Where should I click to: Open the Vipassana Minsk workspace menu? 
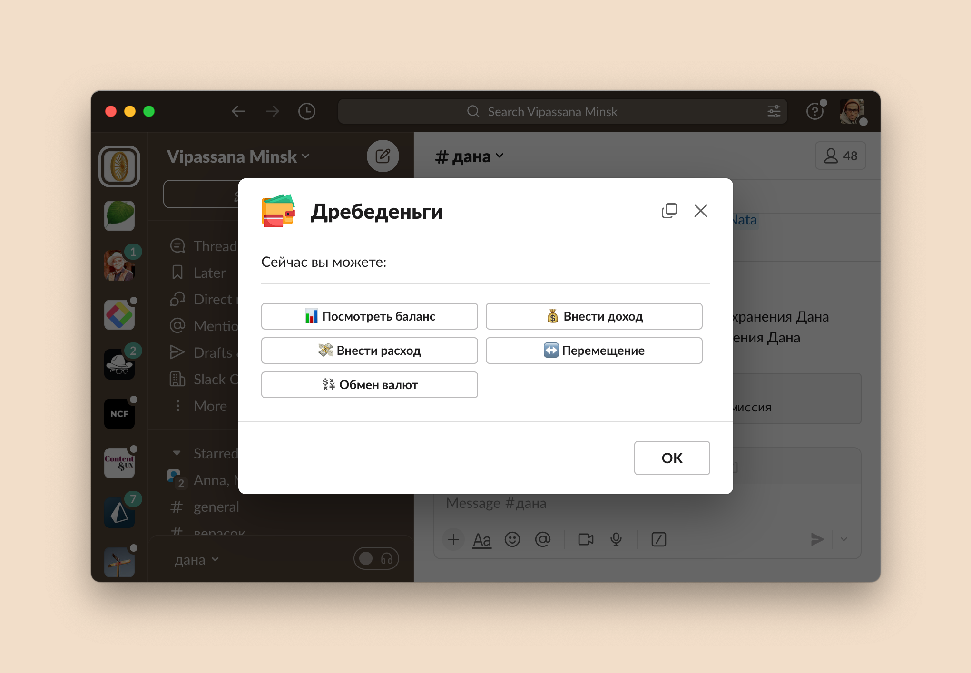238,156
